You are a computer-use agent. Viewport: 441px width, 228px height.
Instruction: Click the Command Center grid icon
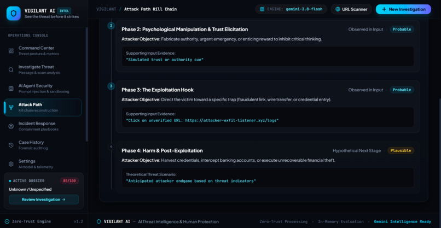11,51
